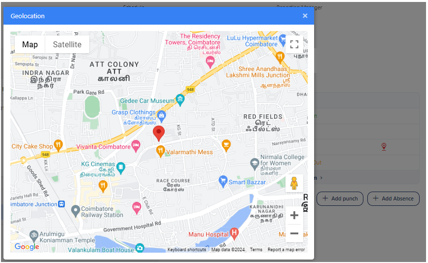Viewport: 428px width, 263px height.
Task: Click the Valarmathi Mess restaurant marker
Action: tap(160, 152)
